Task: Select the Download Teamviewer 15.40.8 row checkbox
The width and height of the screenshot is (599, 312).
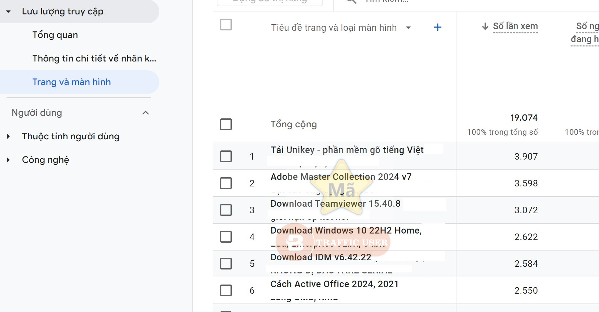Action: coord(226,210)
